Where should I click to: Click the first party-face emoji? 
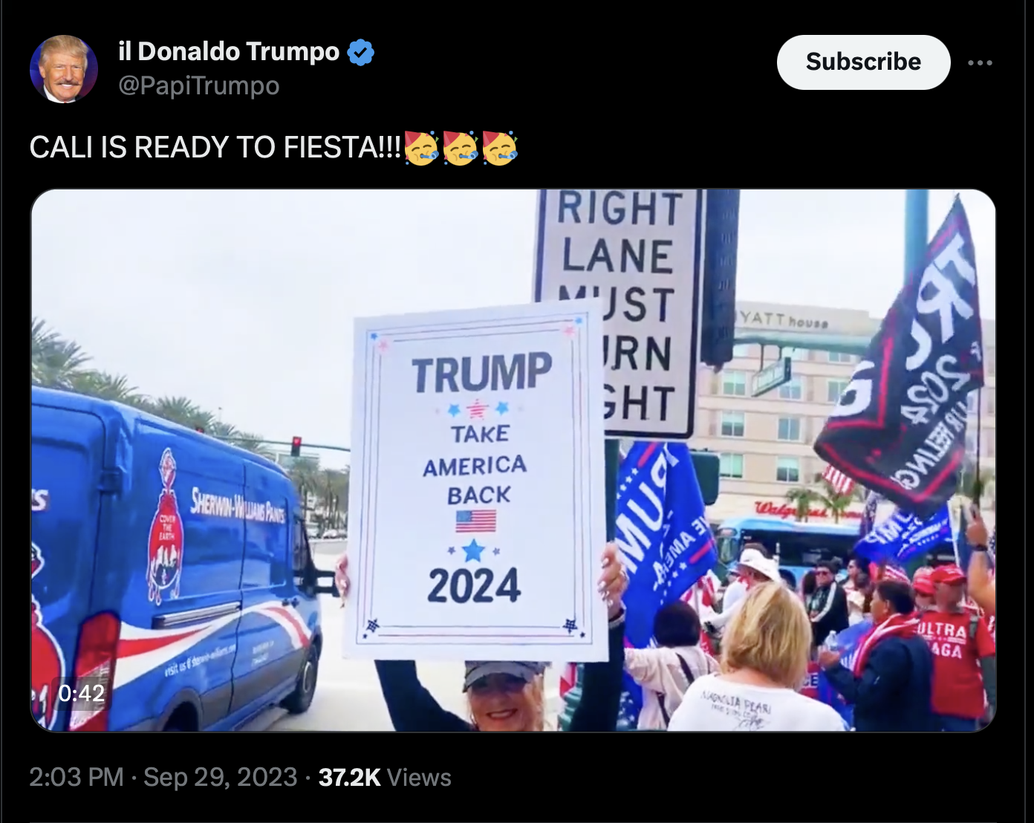click(x=421, y=147)
